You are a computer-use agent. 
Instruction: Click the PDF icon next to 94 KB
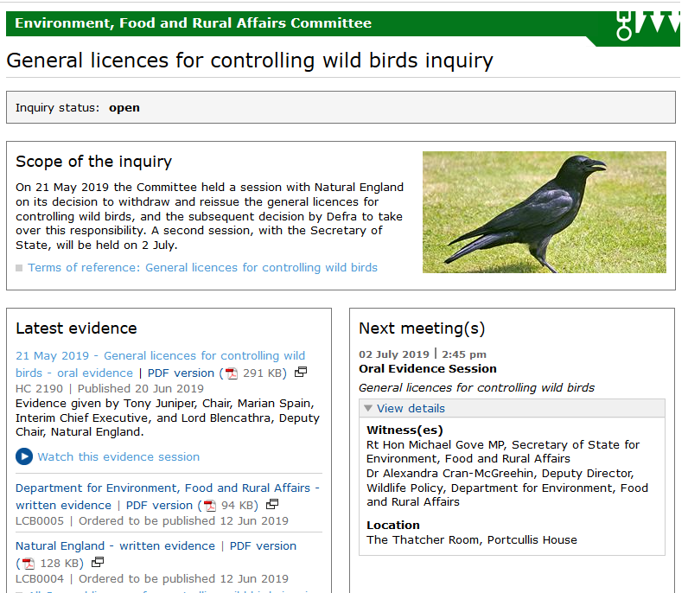click(x=209, y=506)
